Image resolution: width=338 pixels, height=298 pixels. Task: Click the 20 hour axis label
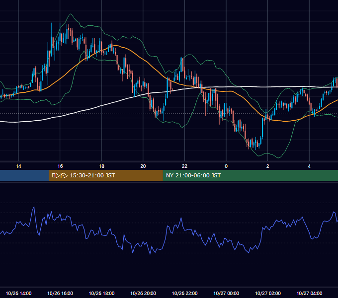tap(143, 166)
